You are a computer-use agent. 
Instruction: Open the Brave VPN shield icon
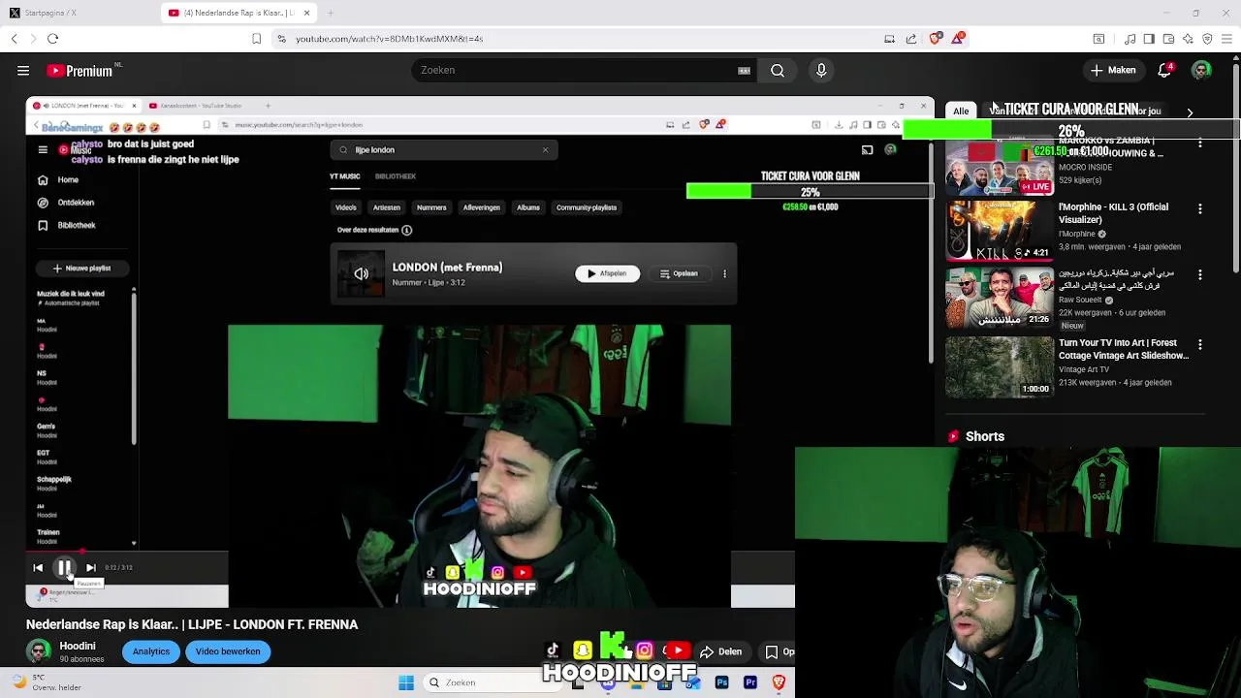pyautogui.click(x=1207, y=39)
